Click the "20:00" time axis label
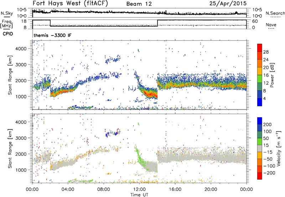The width and height of the screenshot is (285, 197). 211,190
